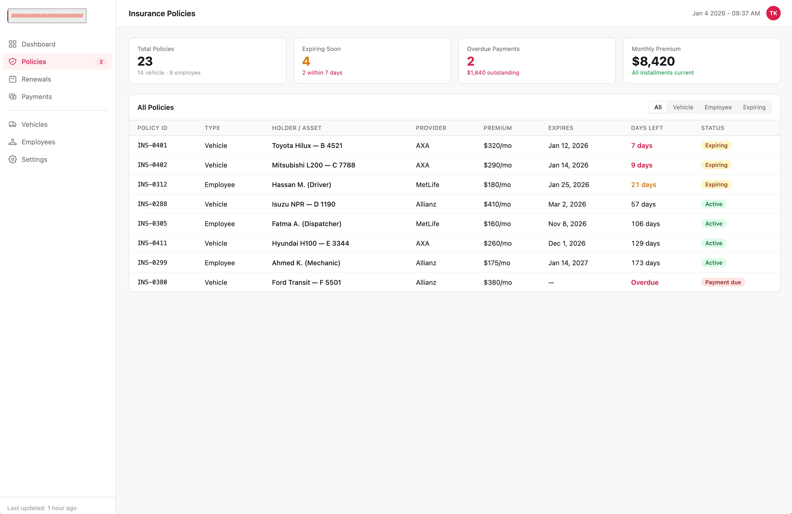Select the All filter tab
792x514 pixels.
coord(658,107)
